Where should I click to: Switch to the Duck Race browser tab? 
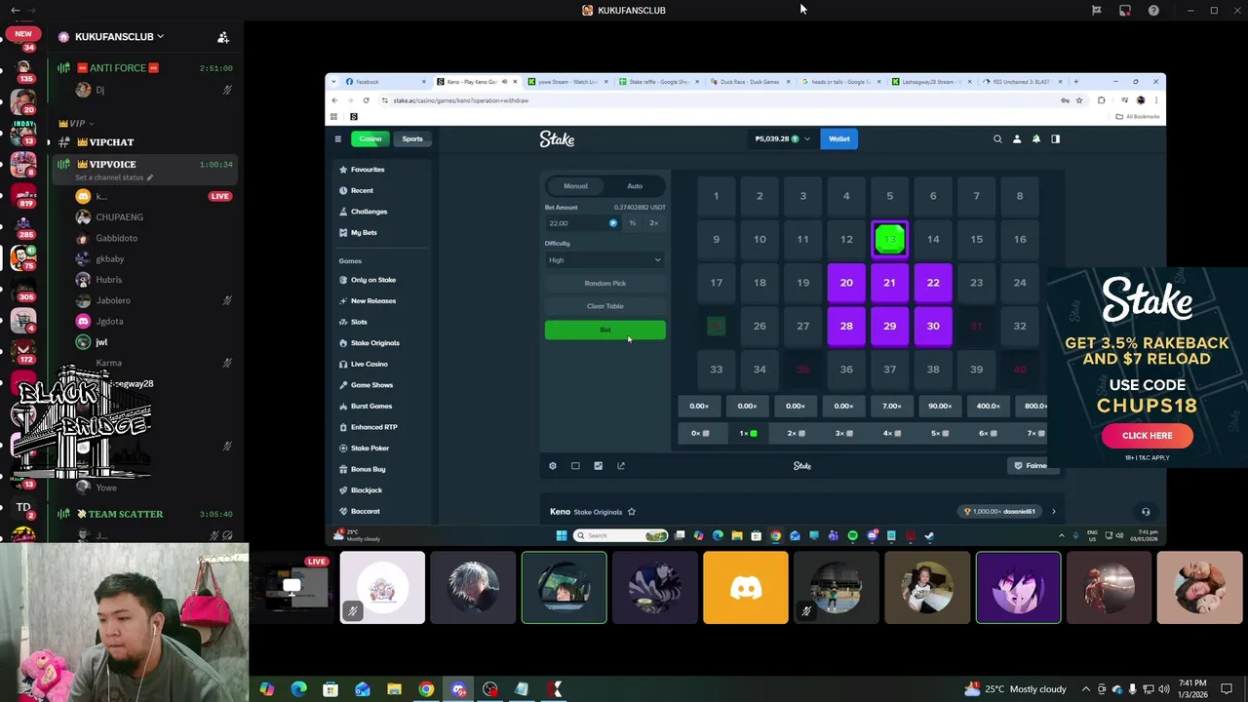coord(750,82)
